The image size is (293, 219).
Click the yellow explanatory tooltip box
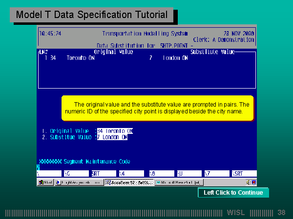(x=158, y=108)
